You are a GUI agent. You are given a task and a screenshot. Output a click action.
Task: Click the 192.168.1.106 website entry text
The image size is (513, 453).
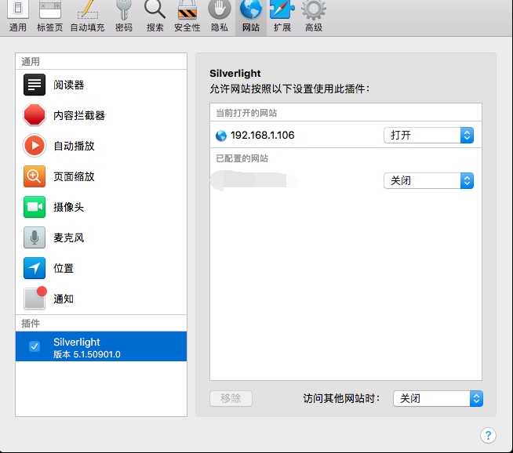click(263, 136)
